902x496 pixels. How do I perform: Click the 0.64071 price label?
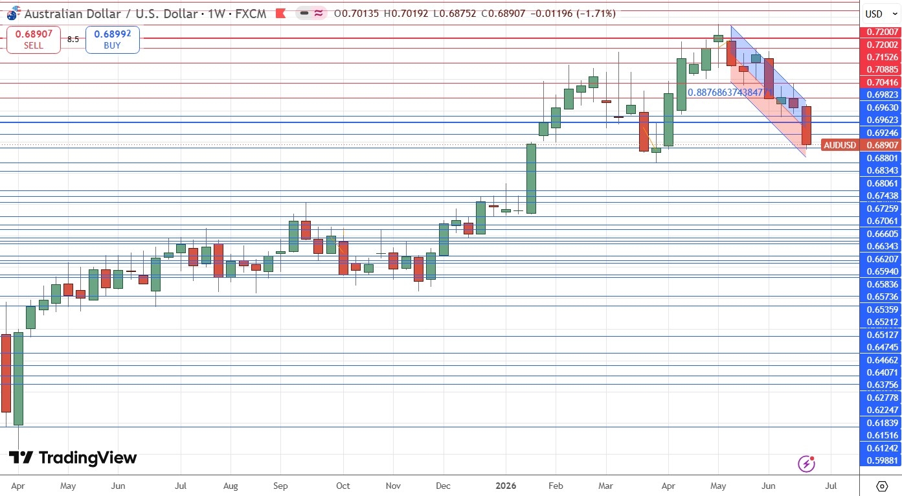[x=881, y=372]
